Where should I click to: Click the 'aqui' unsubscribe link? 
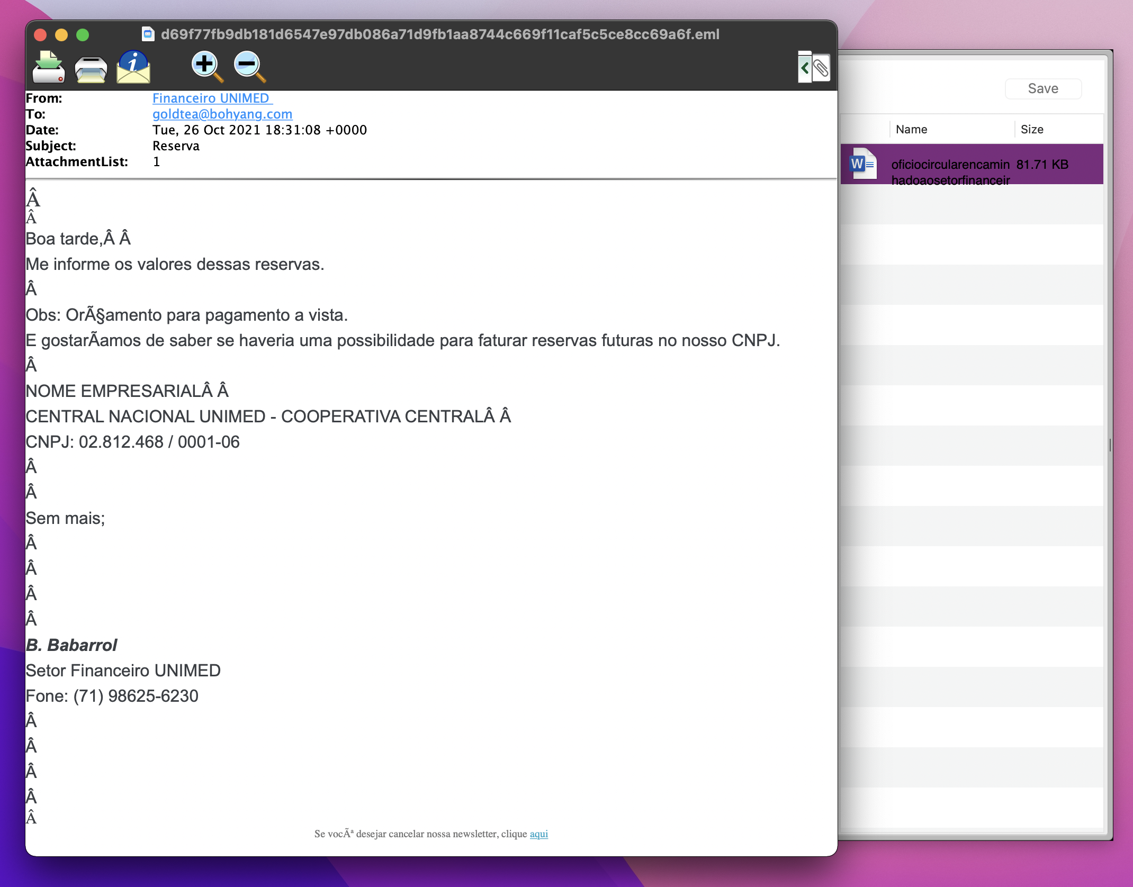tap(538, 834)
